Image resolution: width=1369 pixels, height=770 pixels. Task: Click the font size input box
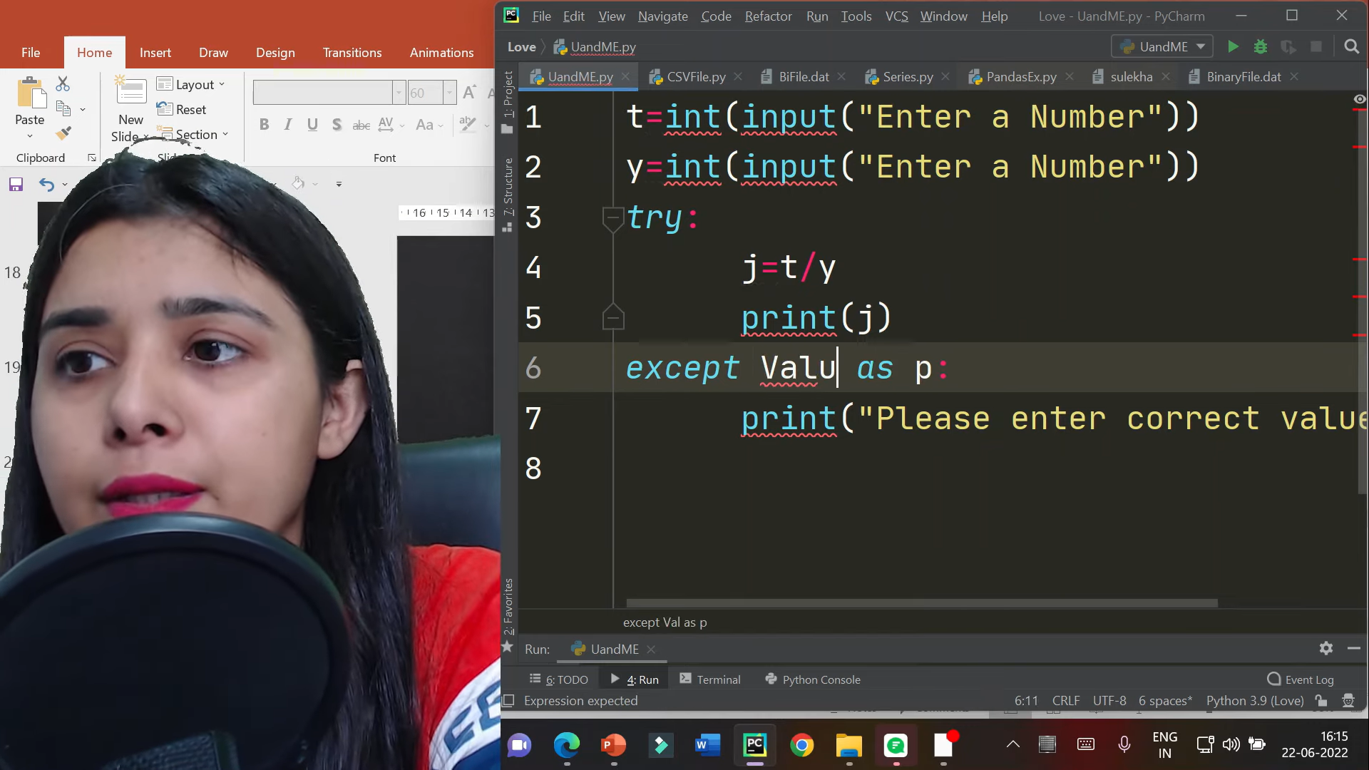point(424,93)
